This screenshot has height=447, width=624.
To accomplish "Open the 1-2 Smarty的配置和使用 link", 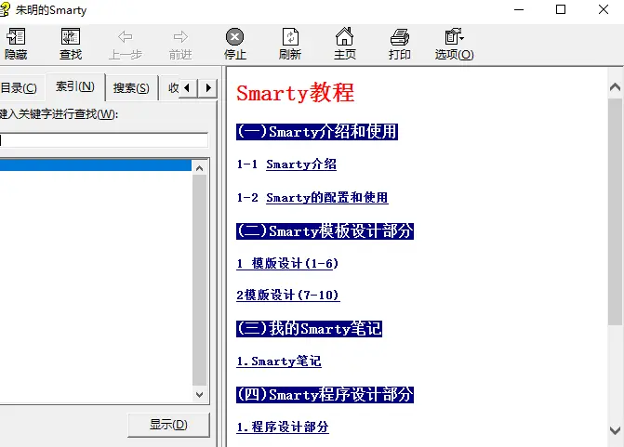I will pos(326,198).
